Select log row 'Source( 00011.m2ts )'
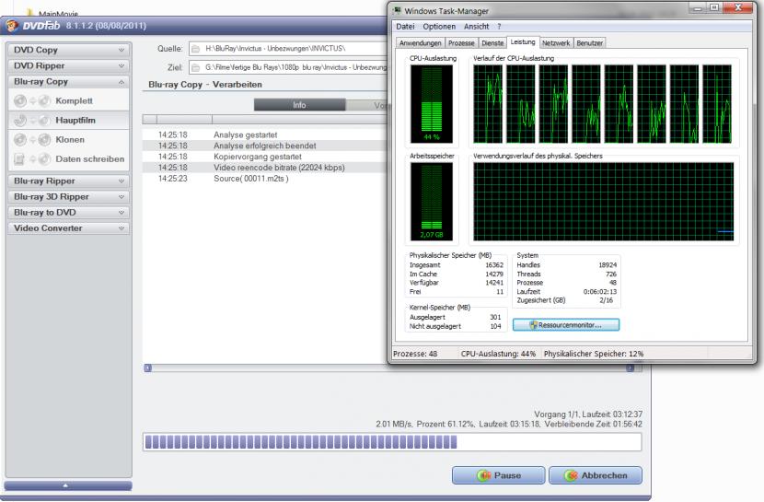 pos(265,179)
